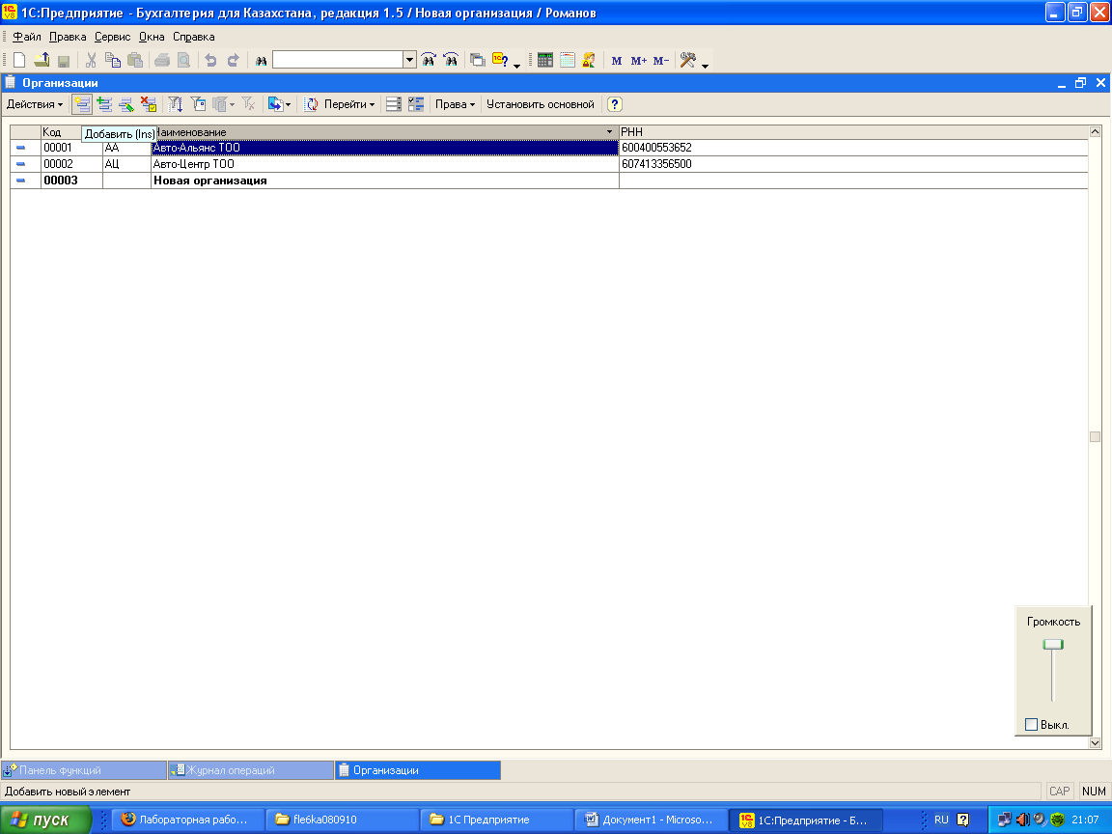This screenshot has width=1112, height=834.
Task: Open Документ1 - Microsoft Word taskbar button
Action: click(x=652, y=820)
